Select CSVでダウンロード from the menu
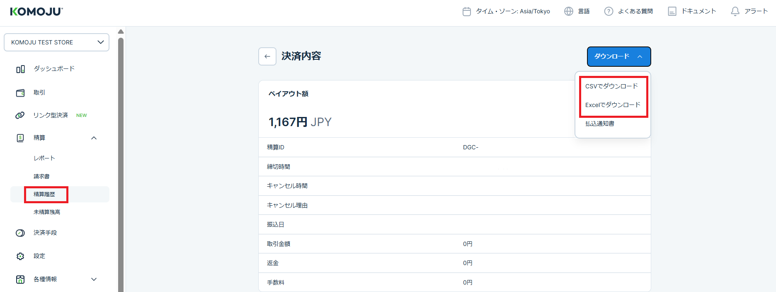The height and width of the screenshot is (292, 776). tap(611, 86)
